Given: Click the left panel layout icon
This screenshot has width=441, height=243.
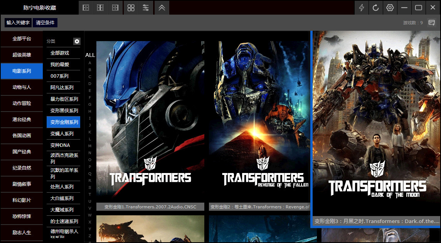Looking at the screenshot, I should pos(86,8).
